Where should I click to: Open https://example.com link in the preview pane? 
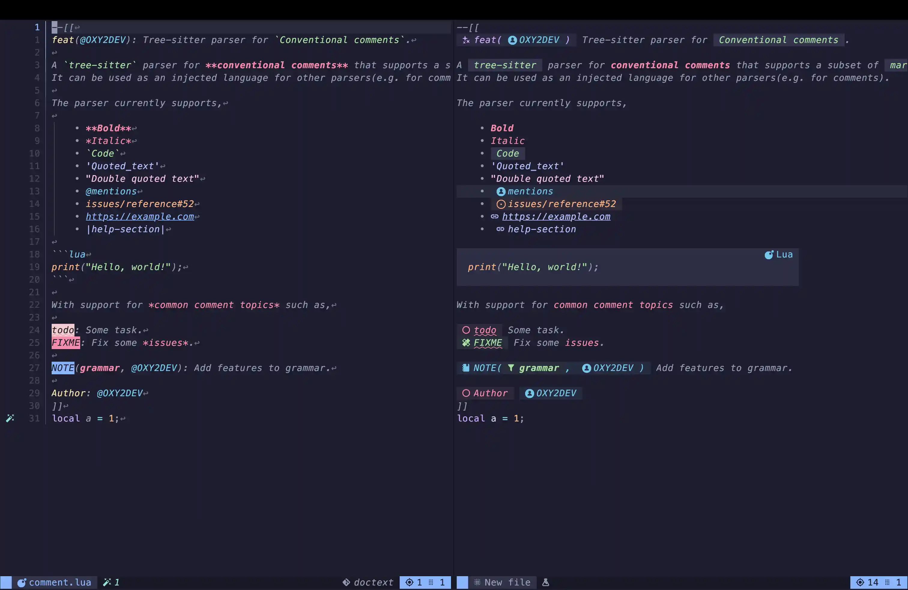(x=556, y=217)
